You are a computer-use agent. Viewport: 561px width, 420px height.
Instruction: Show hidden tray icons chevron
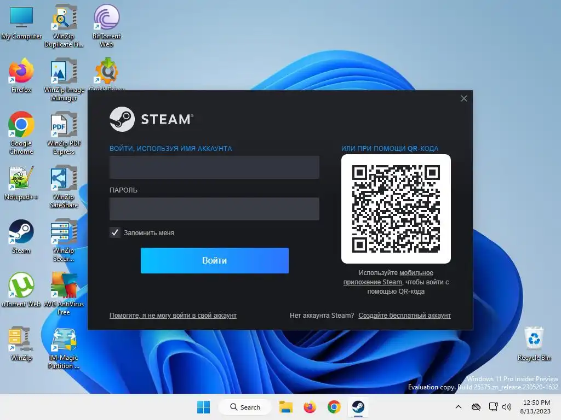(x=459, y=407)
